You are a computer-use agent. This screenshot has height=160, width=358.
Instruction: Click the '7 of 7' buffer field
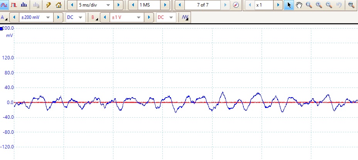[x=203, y=5]
